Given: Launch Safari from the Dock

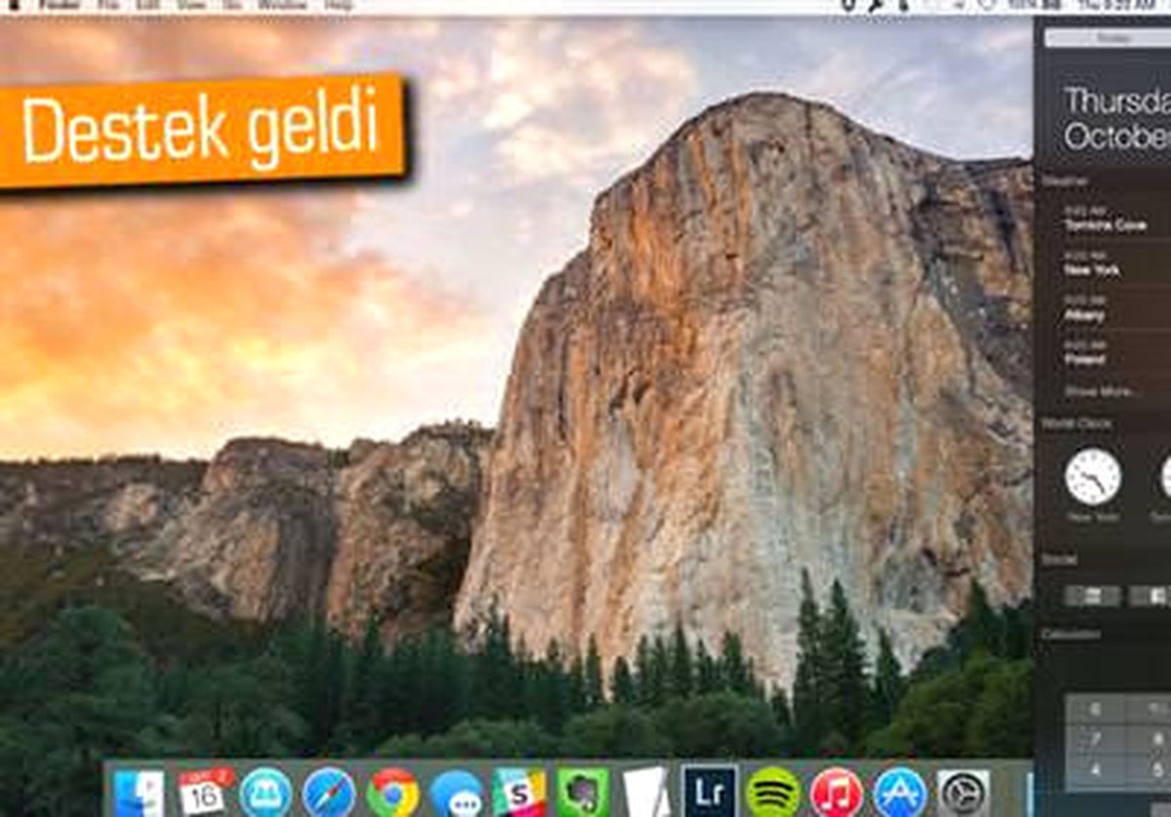Looking at the screenshot, I should pos(328,793).
